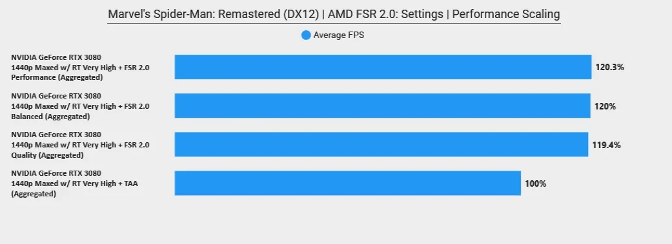Click the 120% value label
Viewport: 672px width, 244px height.
coord(605,106)
